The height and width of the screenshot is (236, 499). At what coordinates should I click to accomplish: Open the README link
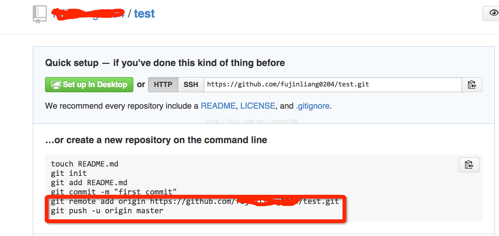point(218,106)
